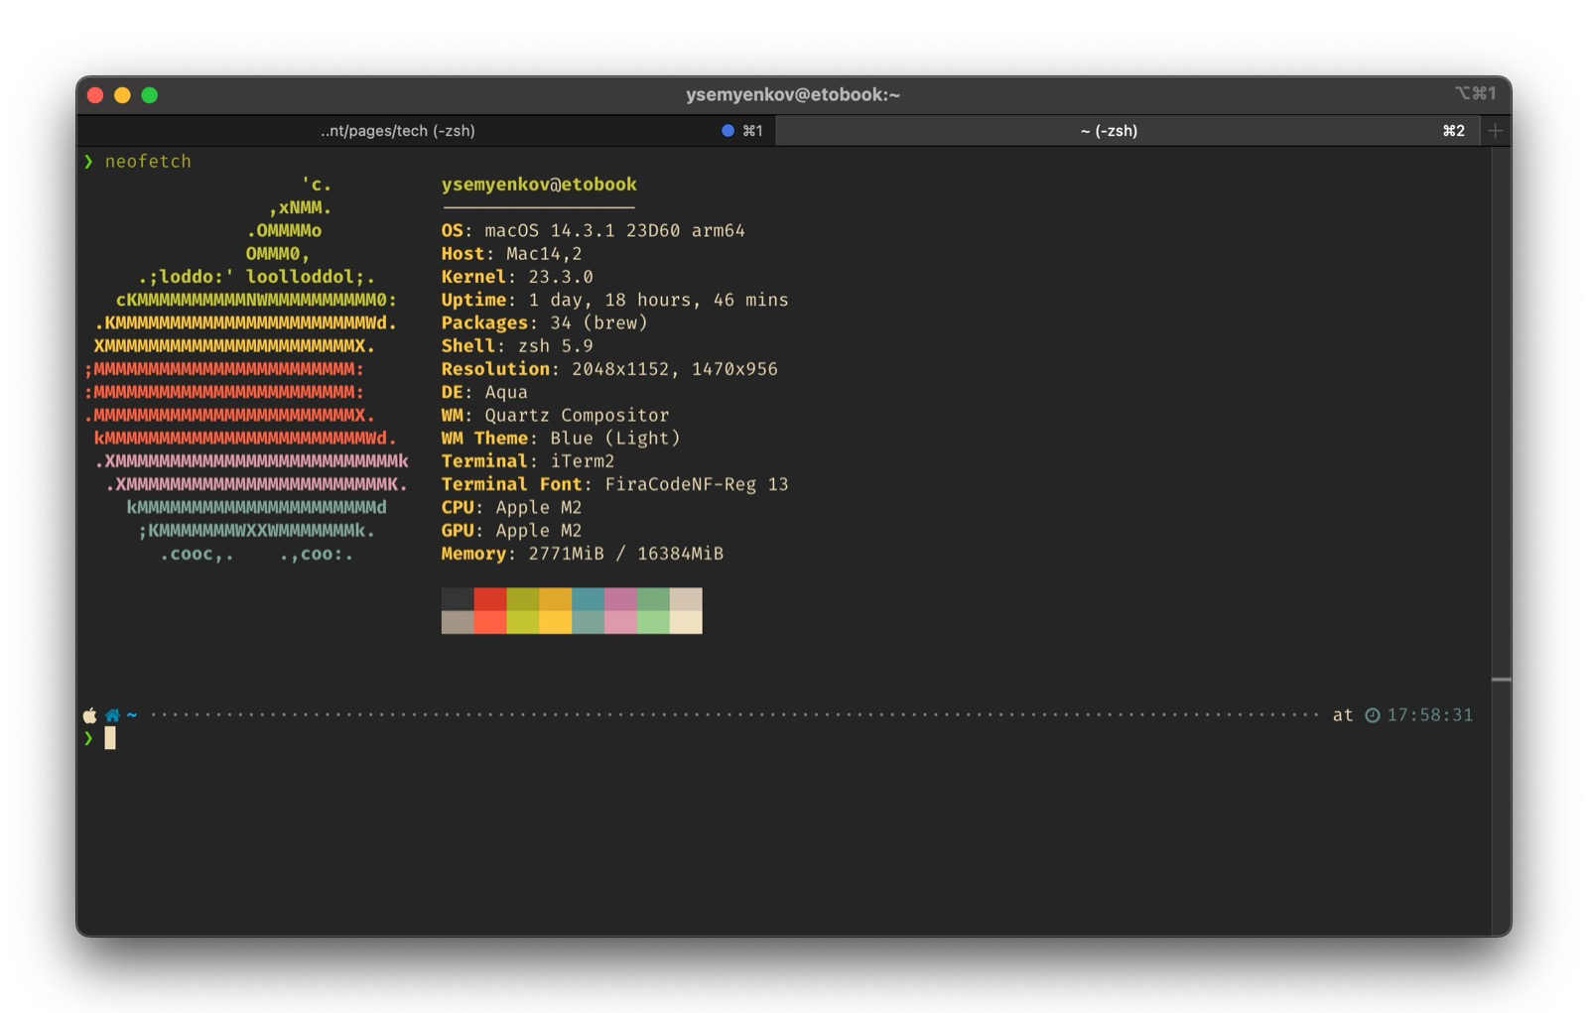Close the iTerm2 window with red button
Viewport: 1588px width, 1013px height.
coord(95,95)
